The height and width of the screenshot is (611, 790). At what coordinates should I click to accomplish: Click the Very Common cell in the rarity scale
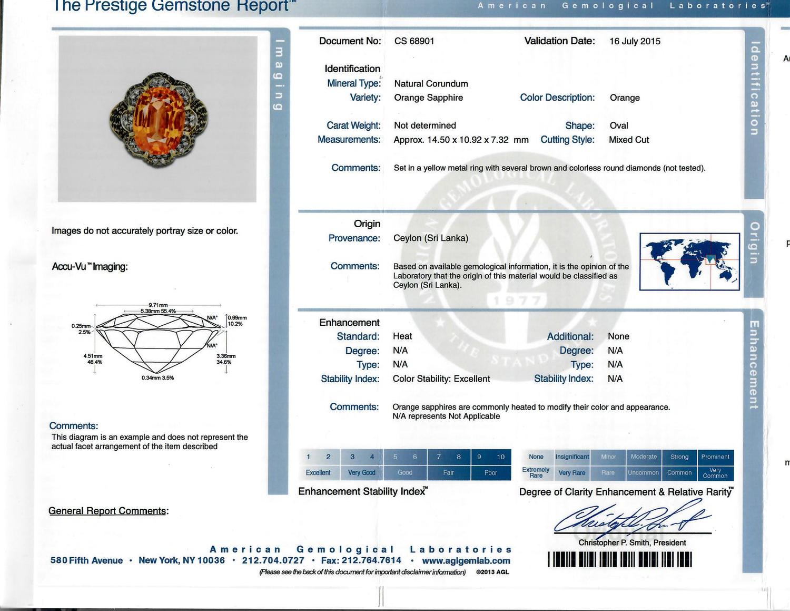coord(715,473)
